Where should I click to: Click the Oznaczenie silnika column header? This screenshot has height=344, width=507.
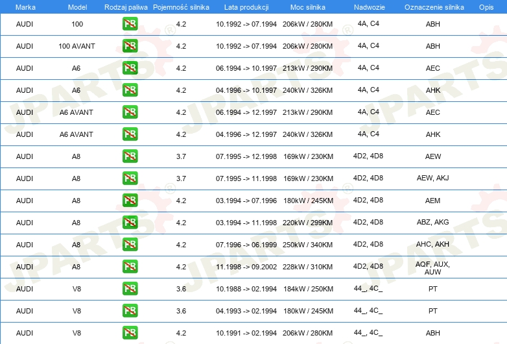(434, 7)
